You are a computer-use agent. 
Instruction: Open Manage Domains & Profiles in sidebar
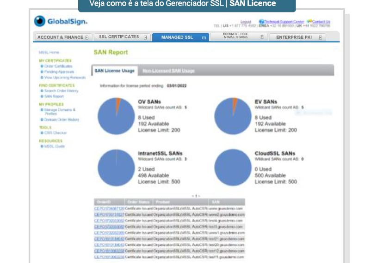tap(60, 112)
